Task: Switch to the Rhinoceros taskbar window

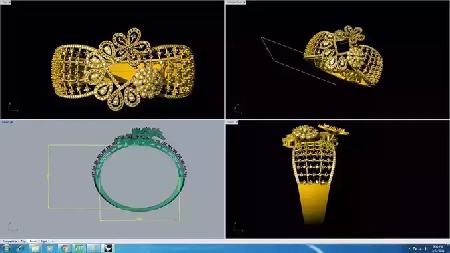Action: click(x=108, y=248)
